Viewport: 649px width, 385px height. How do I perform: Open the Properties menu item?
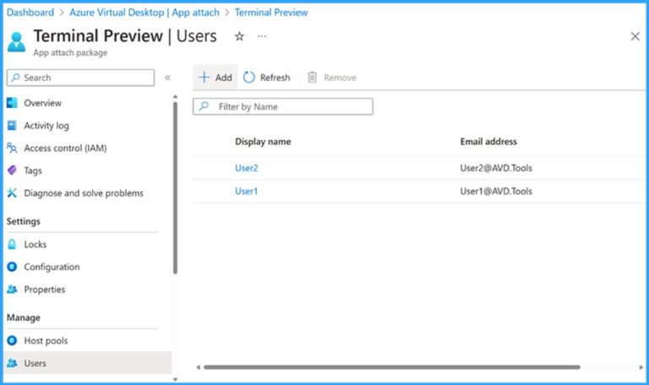tap(44, 290)
